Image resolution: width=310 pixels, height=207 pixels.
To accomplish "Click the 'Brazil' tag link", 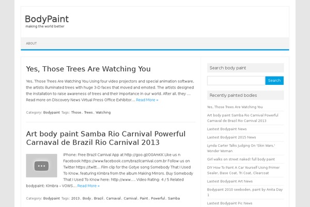I will click(x=99, y=198).
